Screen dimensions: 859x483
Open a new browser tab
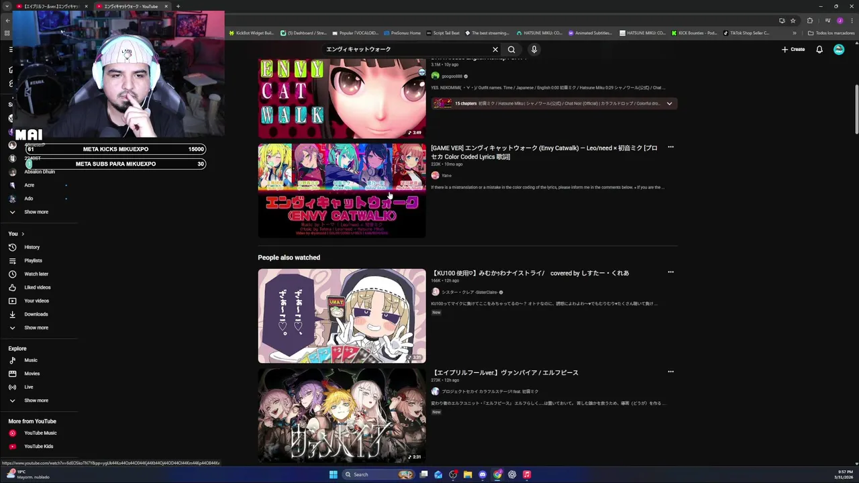pyautogui.click(x=178, y=6)
